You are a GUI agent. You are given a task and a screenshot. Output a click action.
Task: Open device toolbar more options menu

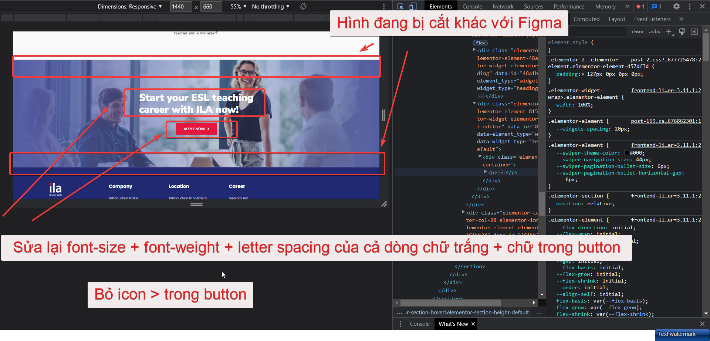(384, 6)
